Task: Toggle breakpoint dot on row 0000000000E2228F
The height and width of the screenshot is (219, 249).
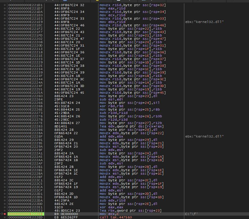Action: tap(5, 137)
